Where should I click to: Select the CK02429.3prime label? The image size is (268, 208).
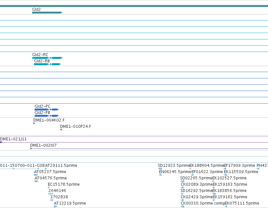point(197,197)
